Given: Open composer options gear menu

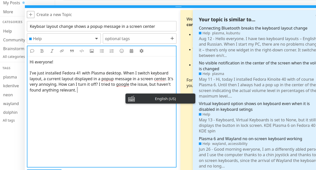Looking at the screenshot, I should pos(142,51).
